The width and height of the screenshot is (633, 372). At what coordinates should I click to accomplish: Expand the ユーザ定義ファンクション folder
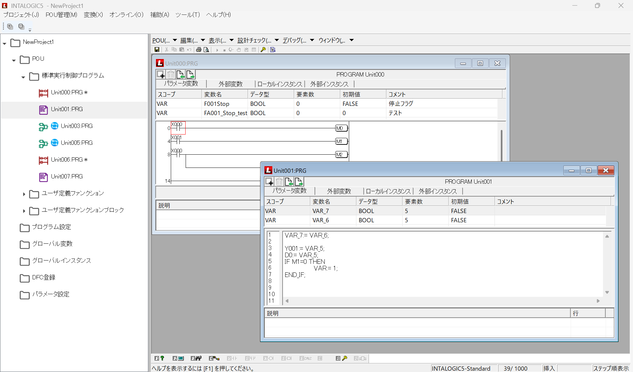pos(23,194)
